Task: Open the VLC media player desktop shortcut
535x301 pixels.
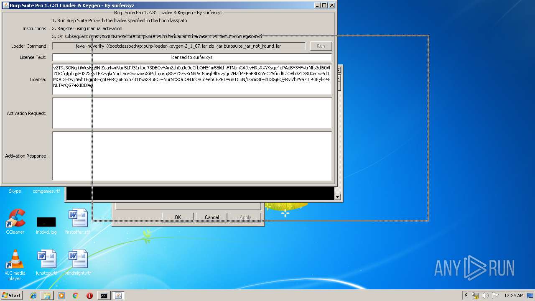Action: 15,265
